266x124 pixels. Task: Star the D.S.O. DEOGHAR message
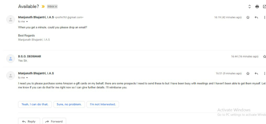point(264,56)
